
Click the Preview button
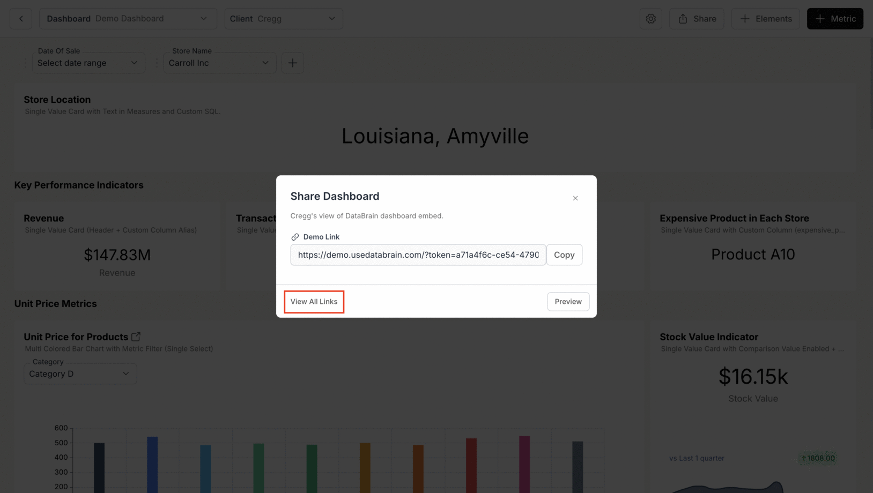point(568,301)
